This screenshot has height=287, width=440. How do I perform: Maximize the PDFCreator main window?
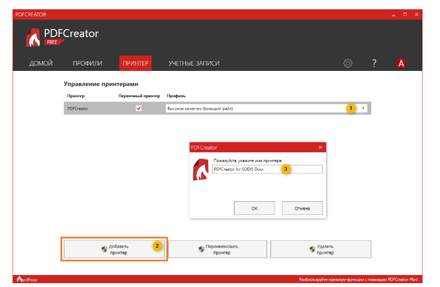405,14
